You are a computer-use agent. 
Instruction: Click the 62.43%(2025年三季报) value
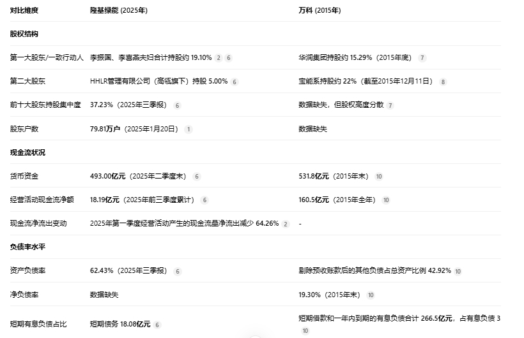pyautogui.click(x=128, y=270)
